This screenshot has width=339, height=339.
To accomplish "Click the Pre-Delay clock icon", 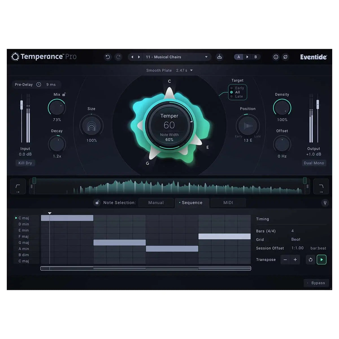I will coord(38,84).
